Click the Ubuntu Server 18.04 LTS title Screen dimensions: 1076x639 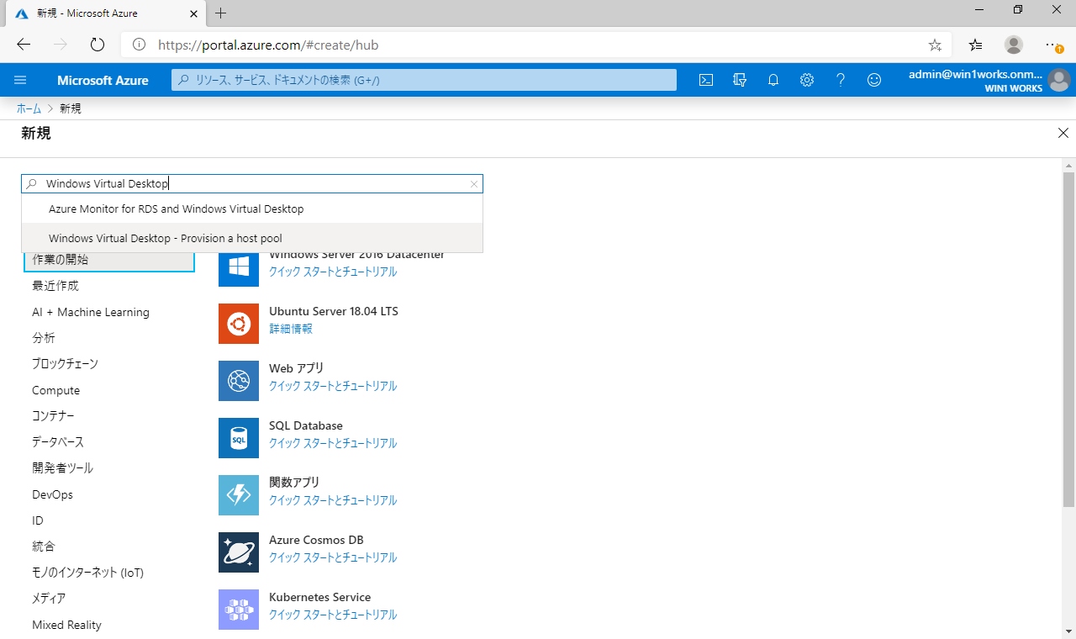pos(334,311)
